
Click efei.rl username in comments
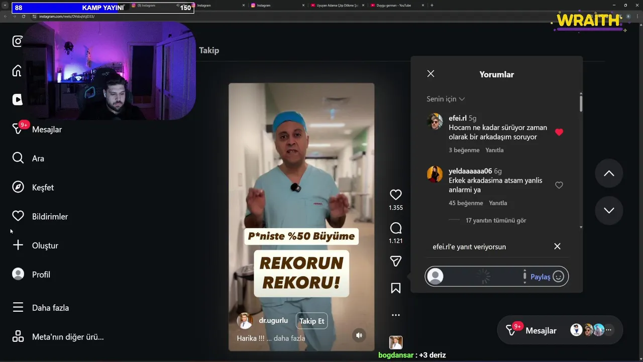click(x=457, y=118)
